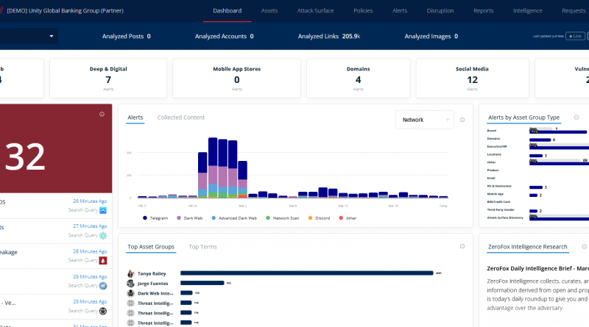Screen dimensions: 589x327
Task: Click blue search query icon, 26 minutes ago
Action: click(103, 210)
